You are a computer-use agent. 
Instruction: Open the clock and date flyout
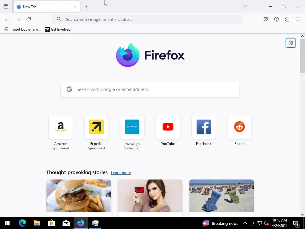279,223
